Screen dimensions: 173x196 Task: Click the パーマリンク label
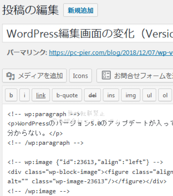[27, 52]
